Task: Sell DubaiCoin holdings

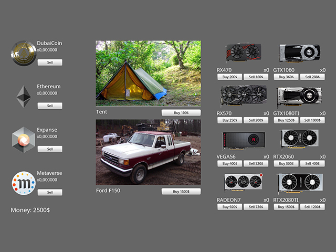Action: click(50, 62)
